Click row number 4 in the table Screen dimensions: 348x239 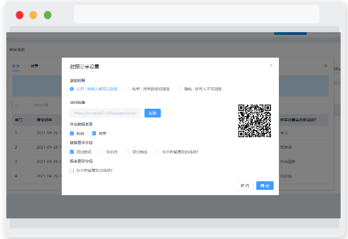[16, 176]
